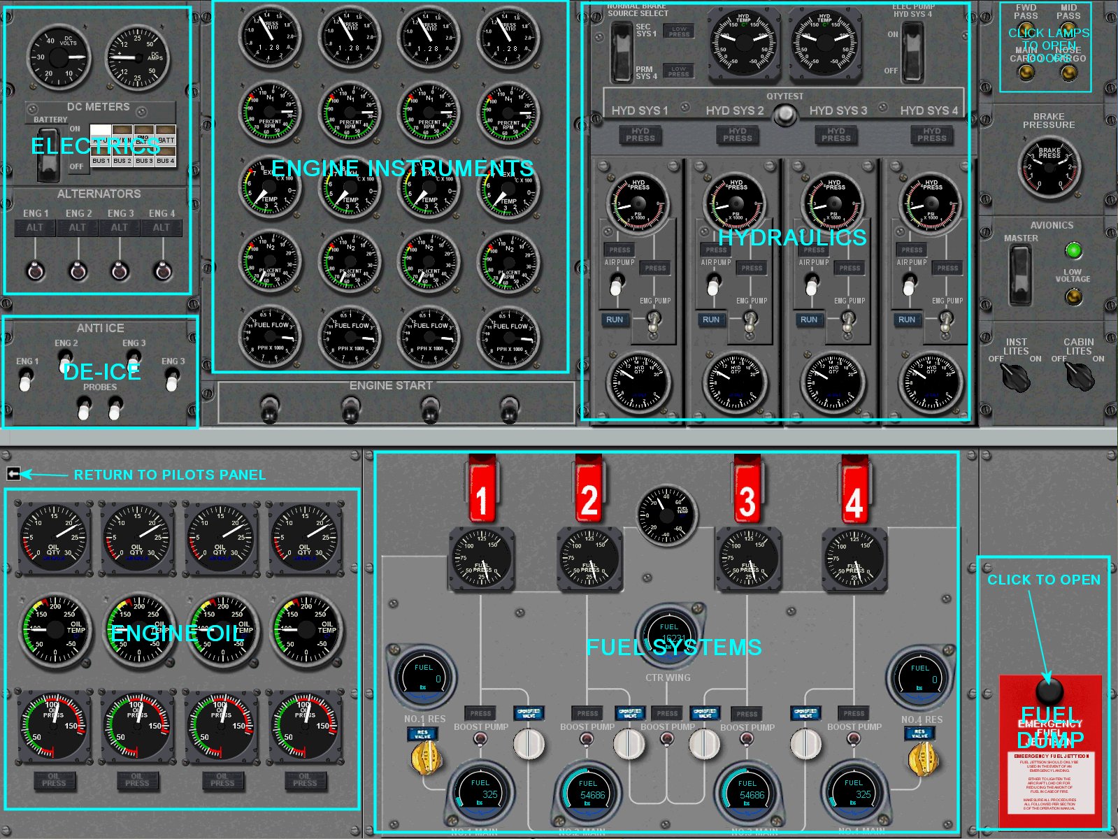Toggle the HYD SYS 1 air pump switch
The width and height of the screenshot is (1118, 839).
[x=616, y=284]
